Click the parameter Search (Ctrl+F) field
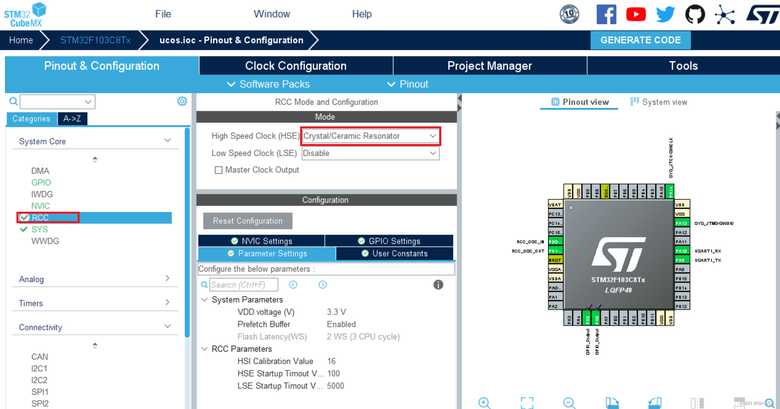 point(244,285)
